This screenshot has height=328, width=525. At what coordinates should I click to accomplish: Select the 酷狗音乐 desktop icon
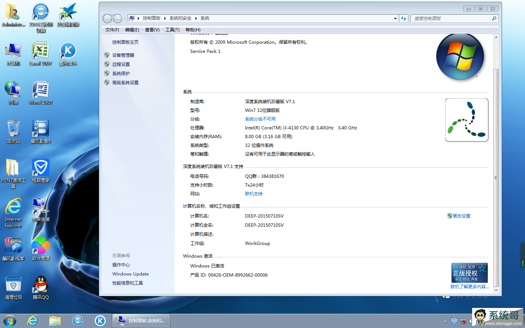coord(68,54)
